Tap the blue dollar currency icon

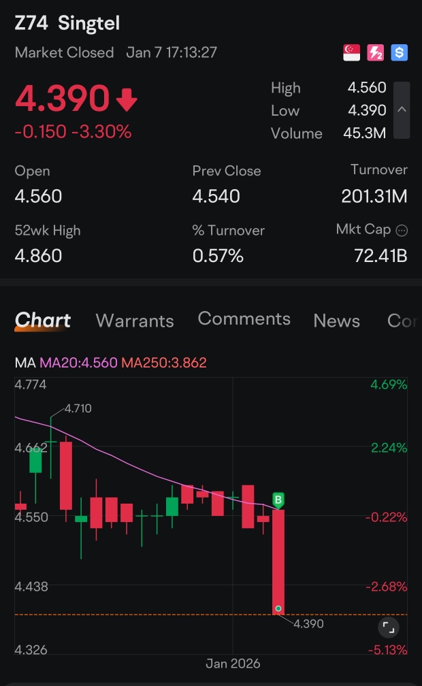pos(400,53)
